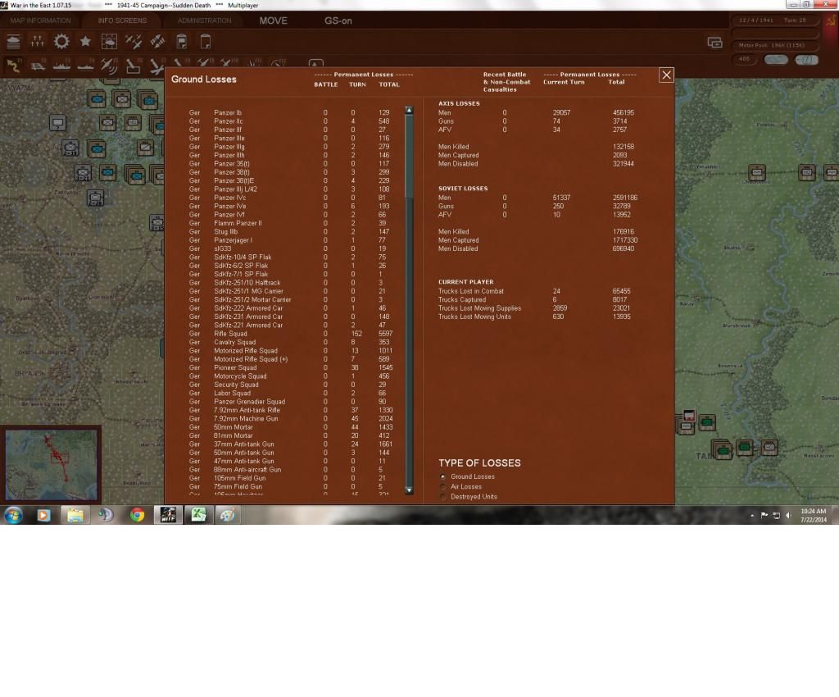Open the crossed aircraft air screen icon
Viewport: 839px width, 697px height.
click(134, 41)
